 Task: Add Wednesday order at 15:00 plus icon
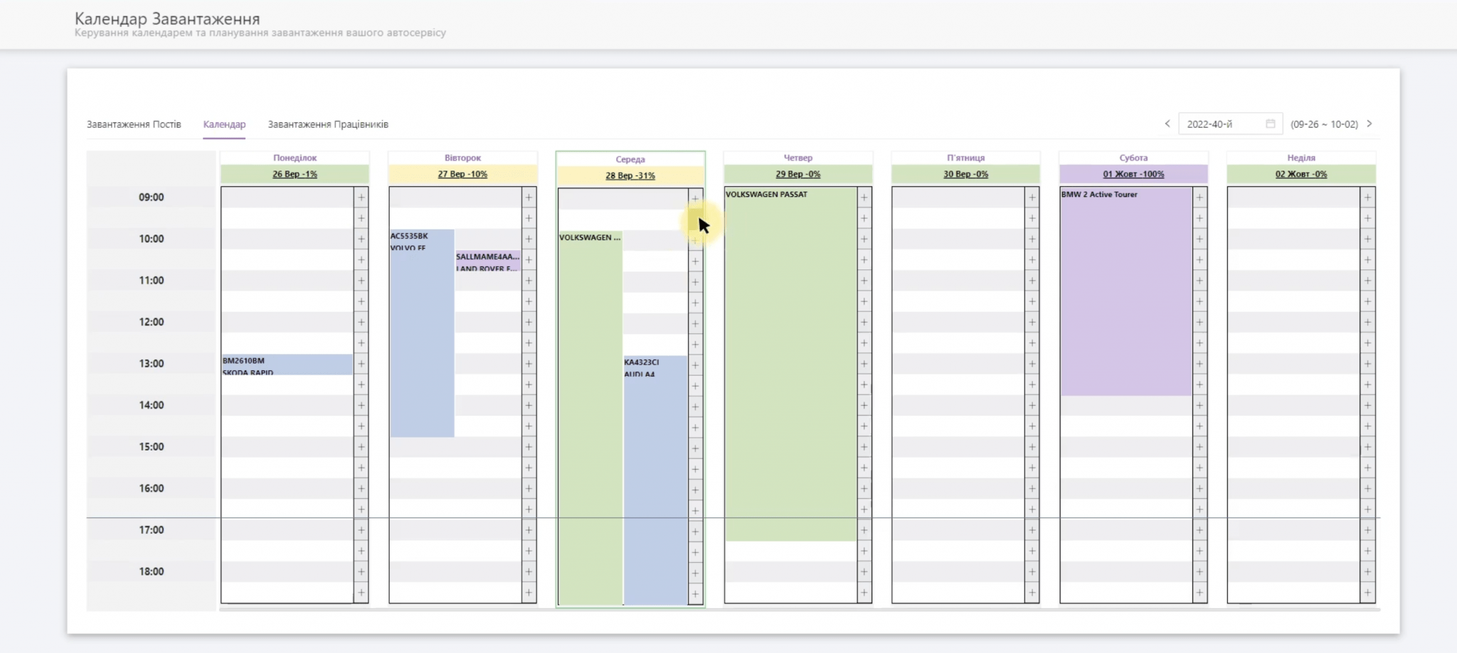coord(696,448)
